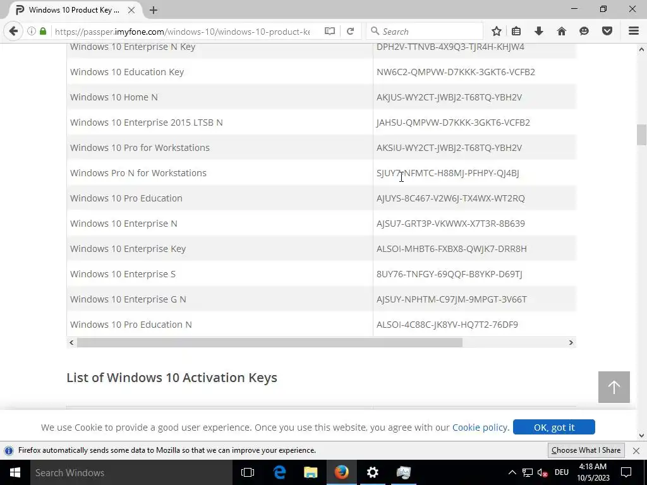Viewport: 647px width, 485px height.
Task: Save page to Pocket icon
Action: 607,32
